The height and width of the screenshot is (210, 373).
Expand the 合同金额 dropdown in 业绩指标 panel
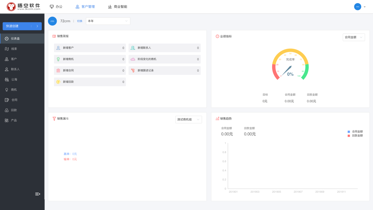(353, 37)
